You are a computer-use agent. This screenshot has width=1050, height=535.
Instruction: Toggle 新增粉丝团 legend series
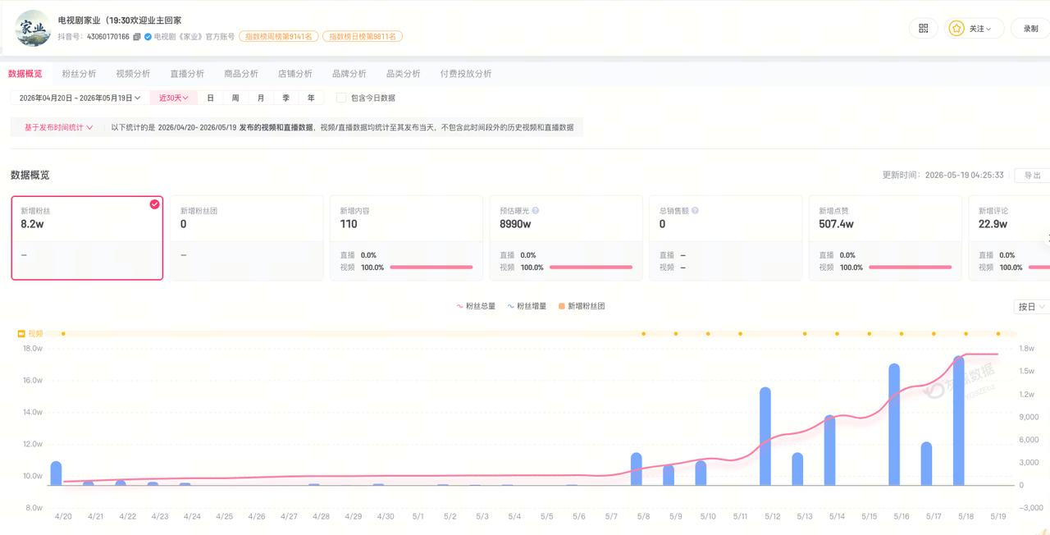pyautogui.click(x=581, y=306)
